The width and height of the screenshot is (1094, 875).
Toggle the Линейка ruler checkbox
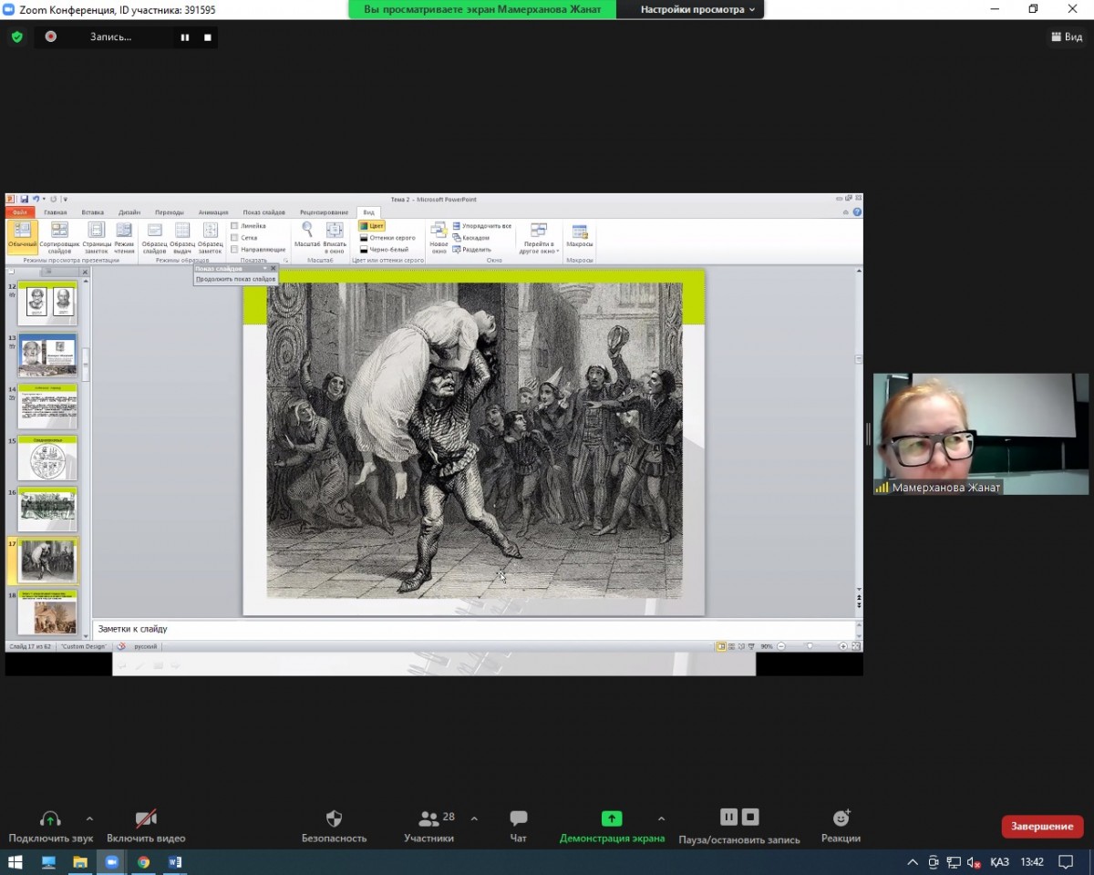tap(235, 226)
